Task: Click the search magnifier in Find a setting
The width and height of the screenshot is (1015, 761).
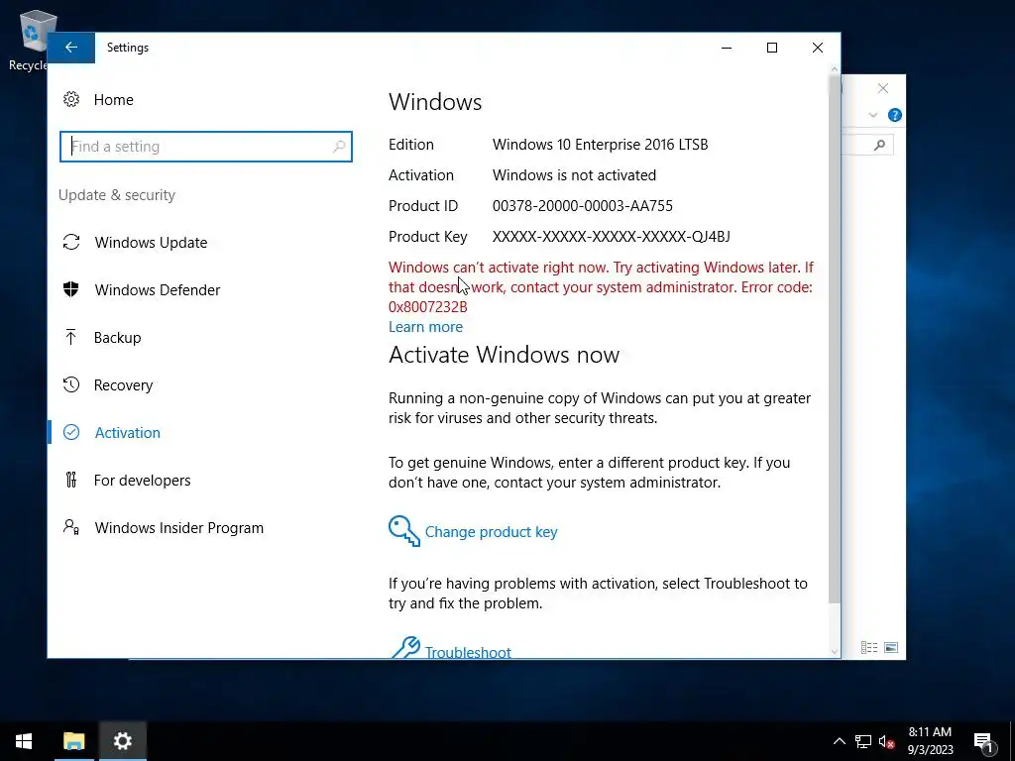Action: (x=339, y=147)
